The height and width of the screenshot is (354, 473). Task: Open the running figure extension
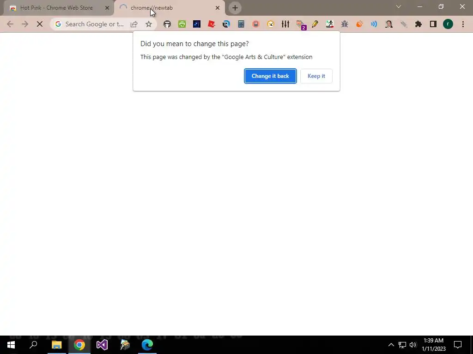click(x=330, y=24)
